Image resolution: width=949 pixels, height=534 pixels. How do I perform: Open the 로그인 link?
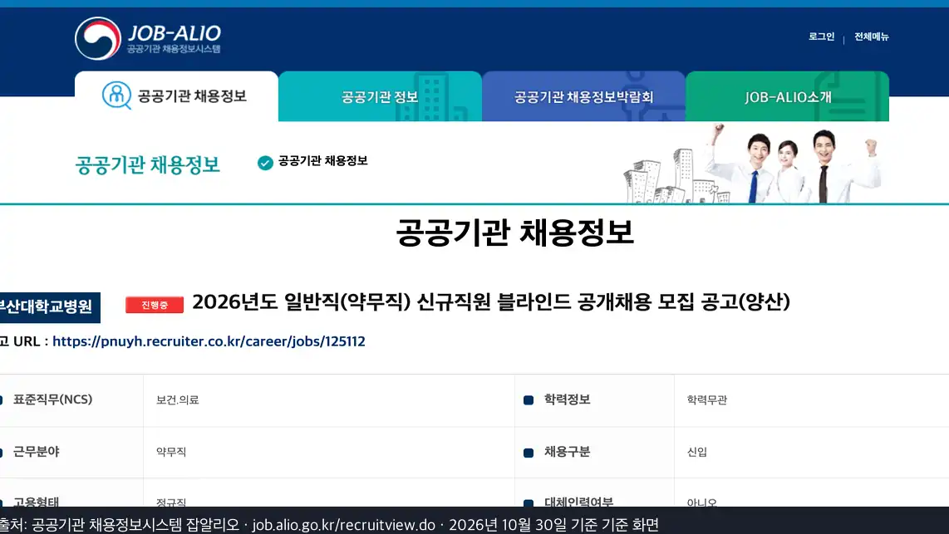821,37
